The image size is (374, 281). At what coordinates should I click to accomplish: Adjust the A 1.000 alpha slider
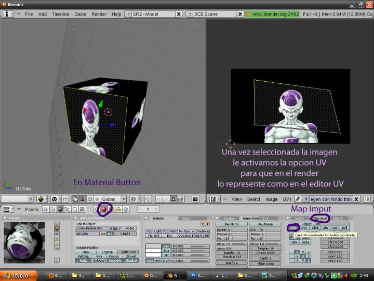click(x=190, y=261)
